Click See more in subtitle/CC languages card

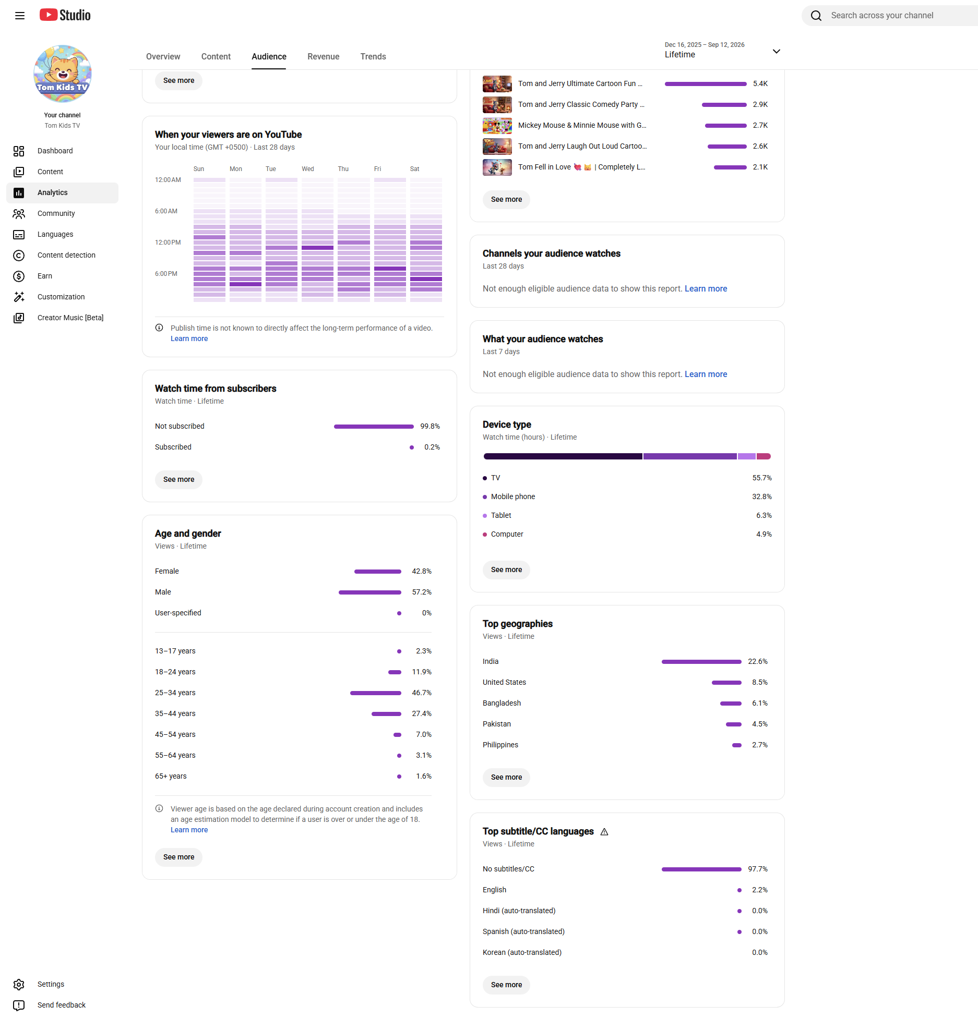coord(506,985)
